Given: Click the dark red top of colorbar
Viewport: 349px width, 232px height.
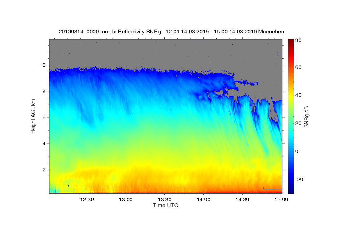Looking at the screenshot, I should tap(291, 41).
